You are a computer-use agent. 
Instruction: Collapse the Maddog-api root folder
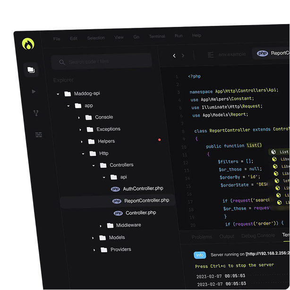point(58,94)
